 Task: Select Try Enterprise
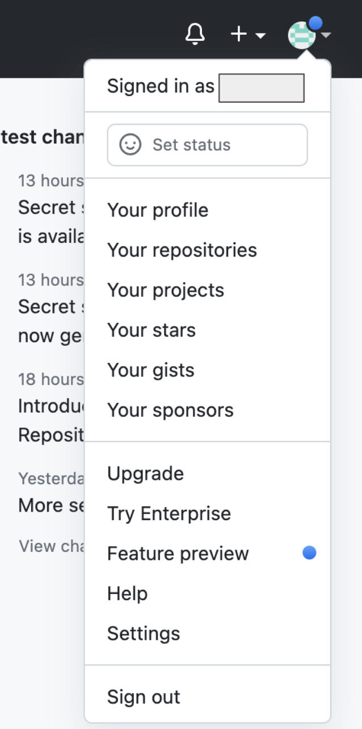(169, 513)
